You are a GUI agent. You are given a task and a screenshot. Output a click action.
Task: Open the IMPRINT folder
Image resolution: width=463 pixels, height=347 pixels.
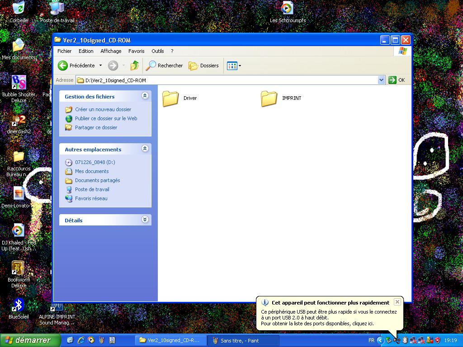[x=269, y=98]
